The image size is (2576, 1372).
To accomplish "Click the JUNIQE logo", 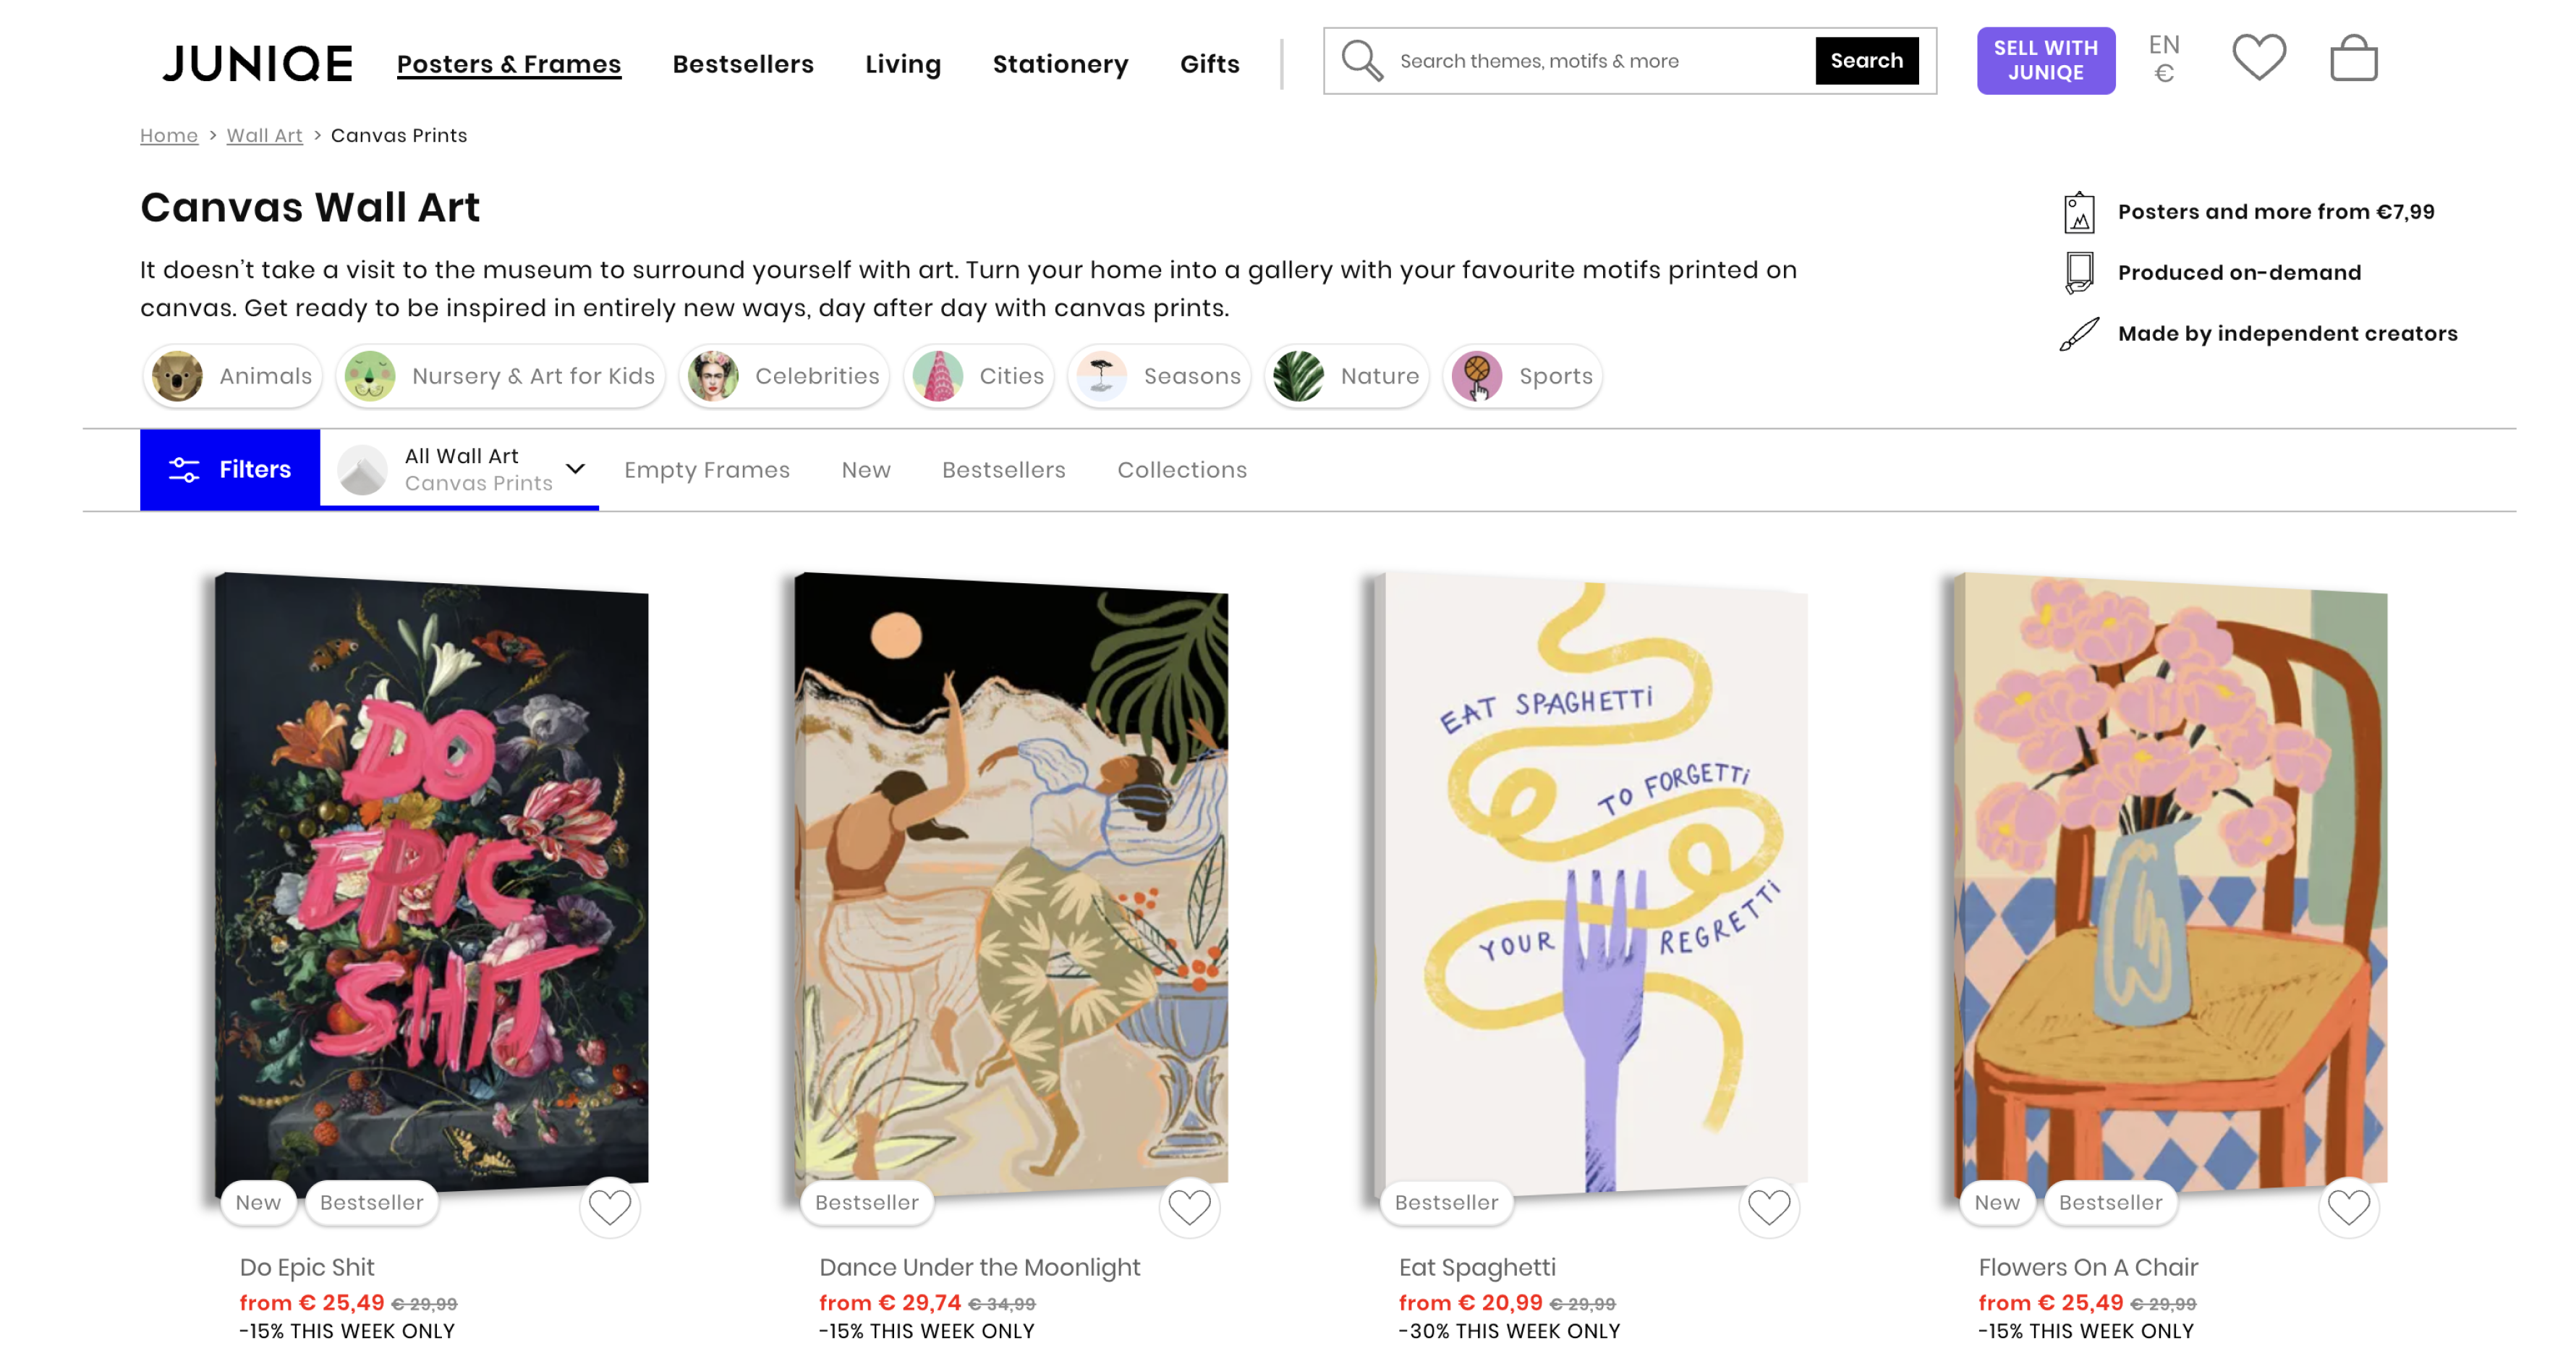I will click(x=257, y=63).
